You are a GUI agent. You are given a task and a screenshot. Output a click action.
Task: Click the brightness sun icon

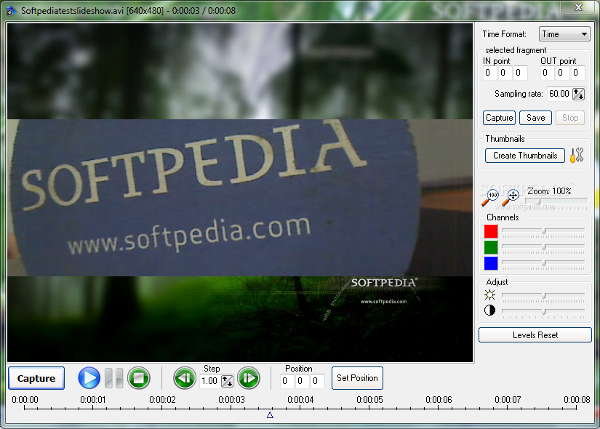click(x=489, y=294)
